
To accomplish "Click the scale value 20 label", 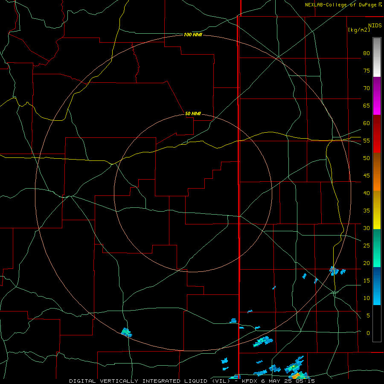I will (x=367, y=263).
